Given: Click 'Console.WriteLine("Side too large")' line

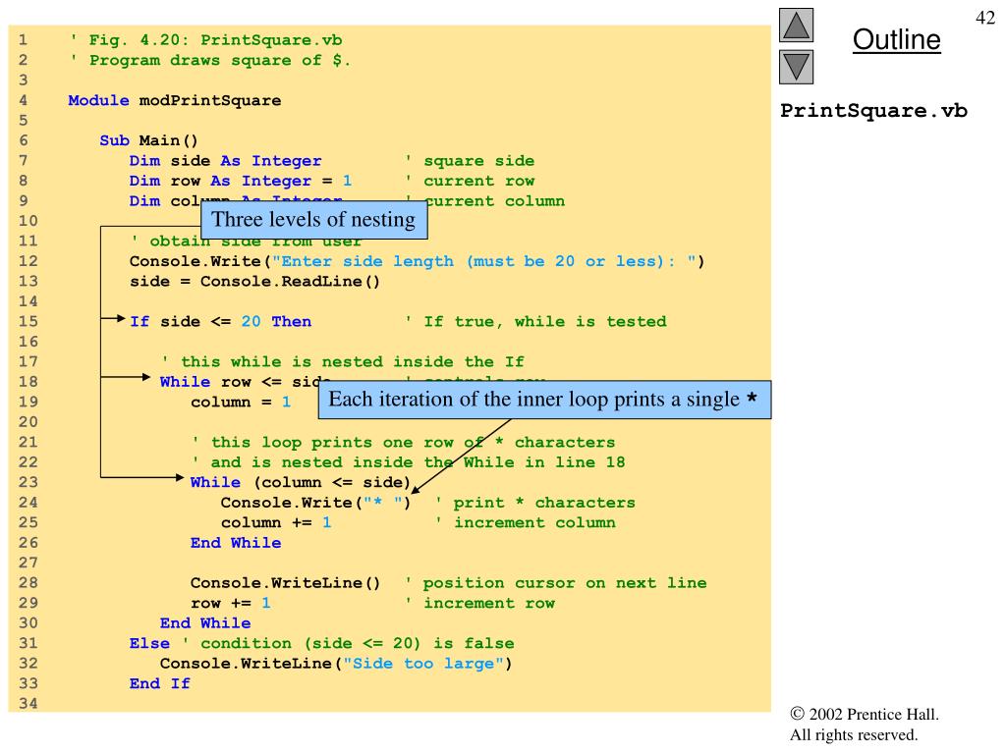Looking at the screenshot, I should (x=336, y=663).
